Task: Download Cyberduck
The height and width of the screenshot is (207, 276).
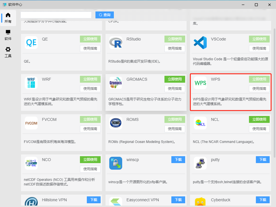Action: pos(262,200)
